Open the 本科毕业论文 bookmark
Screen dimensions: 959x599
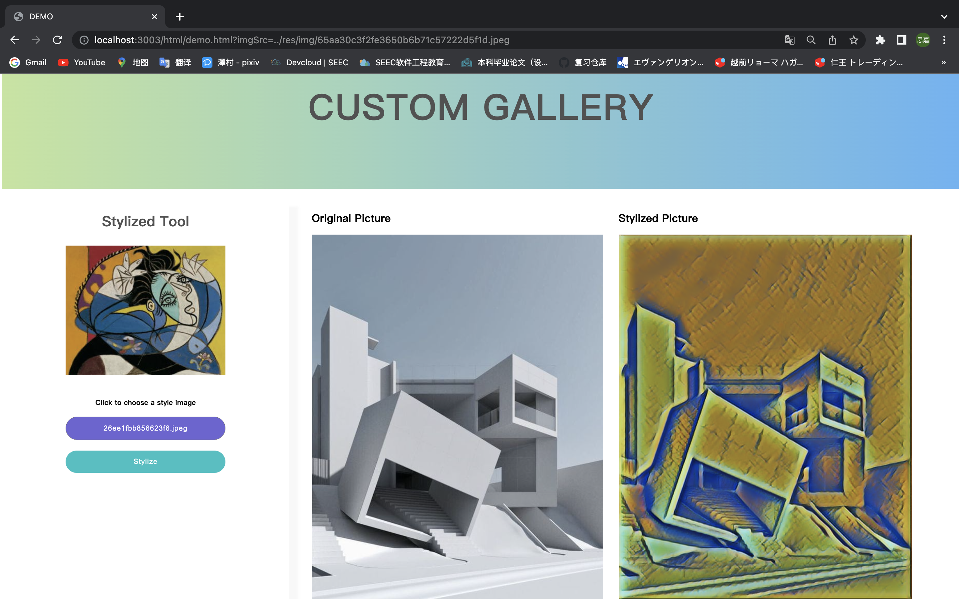tap(504, 62)
